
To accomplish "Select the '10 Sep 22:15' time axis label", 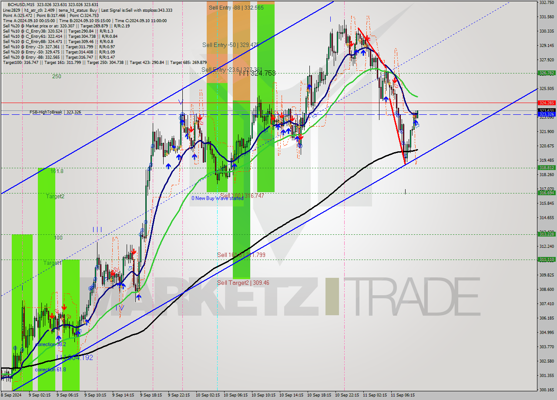I will click(347, 395).
